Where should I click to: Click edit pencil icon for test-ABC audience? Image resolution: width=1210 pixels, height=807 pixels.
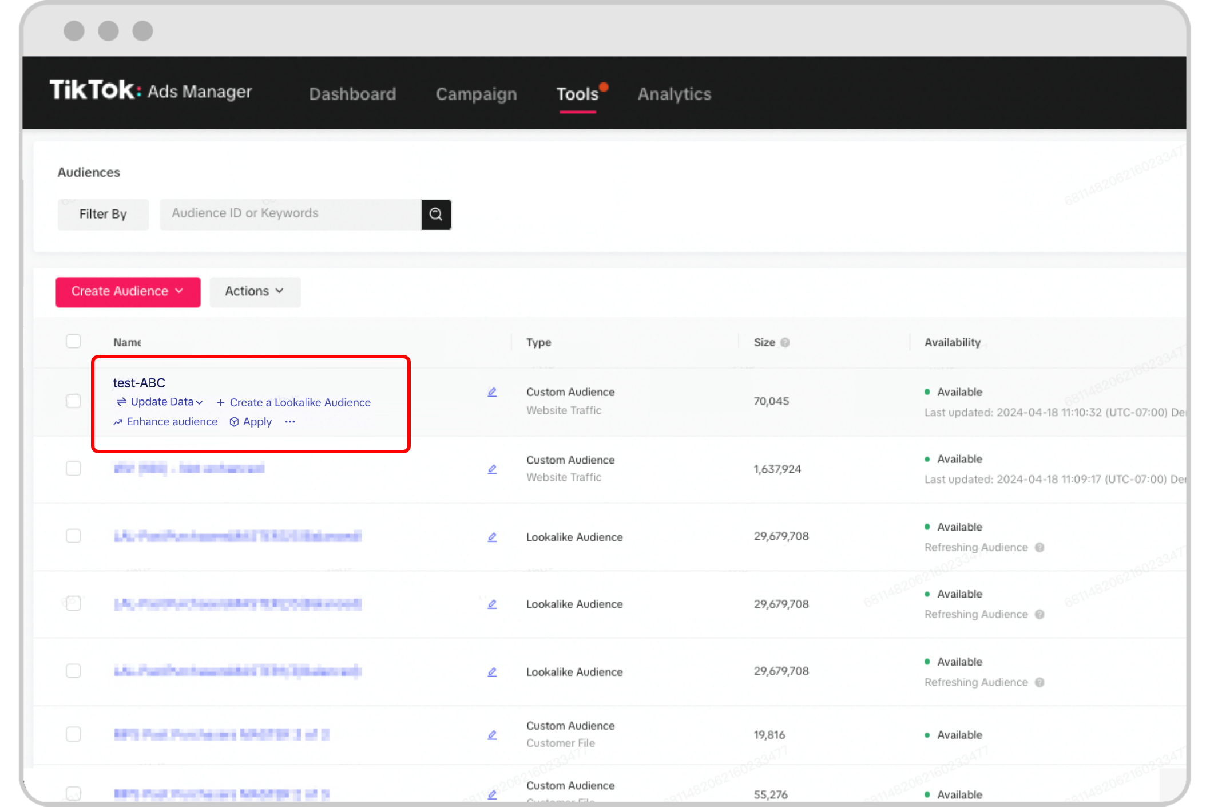[x=492, y=392]
